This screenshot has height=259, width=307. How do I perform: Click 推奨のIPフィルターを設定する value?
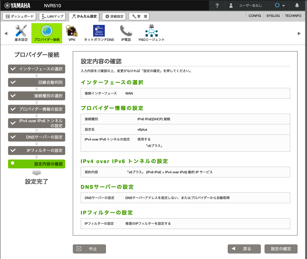[x=148, y=223]
